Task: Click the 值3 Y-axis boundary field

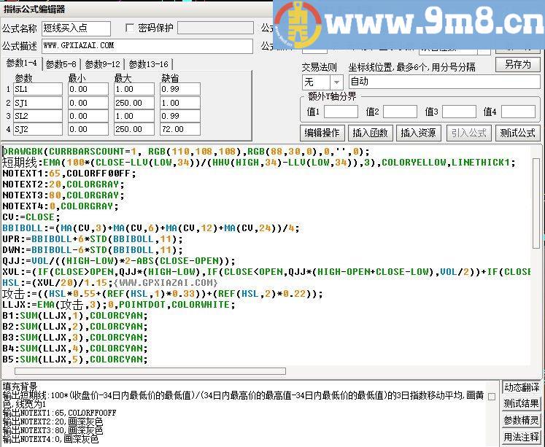Action: [459, 112]
